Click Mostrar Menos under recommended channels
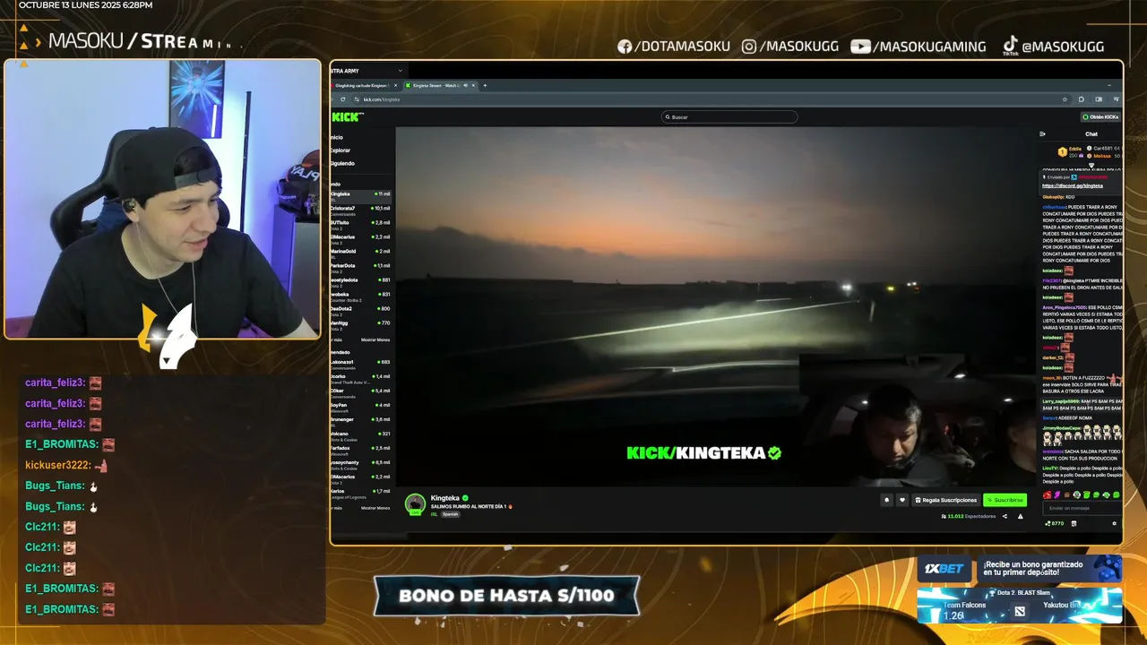This screenshot has height=645, width=1147. pyautogui.click(x=375, y=508)
